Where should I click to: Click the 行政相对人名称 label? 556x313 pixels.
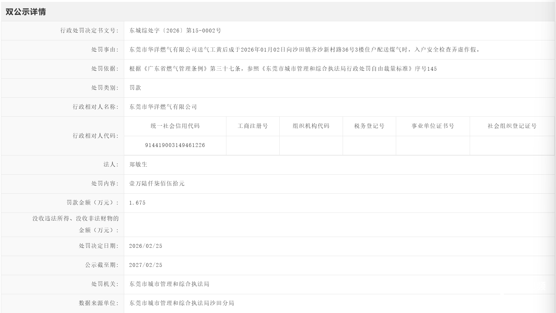click(x=96, y=107)
